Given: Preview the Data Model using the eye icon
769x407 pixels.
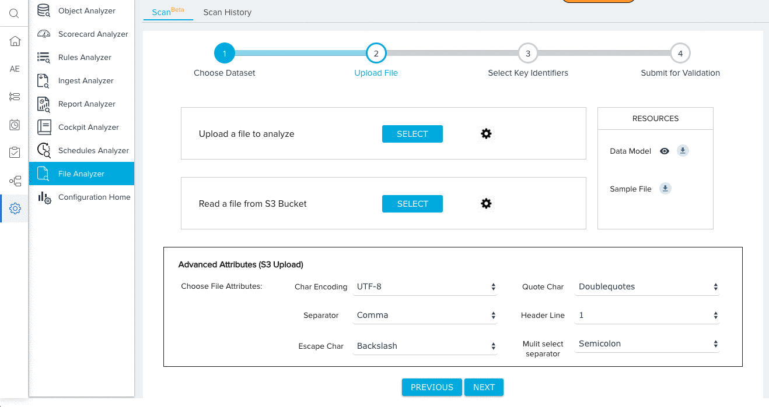Looking at the screenshot, I should pos(665,150).
